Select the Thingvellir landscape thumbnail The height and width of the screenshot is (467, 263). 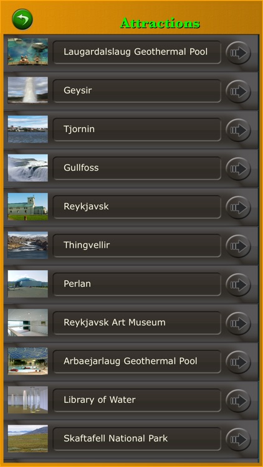27,245
